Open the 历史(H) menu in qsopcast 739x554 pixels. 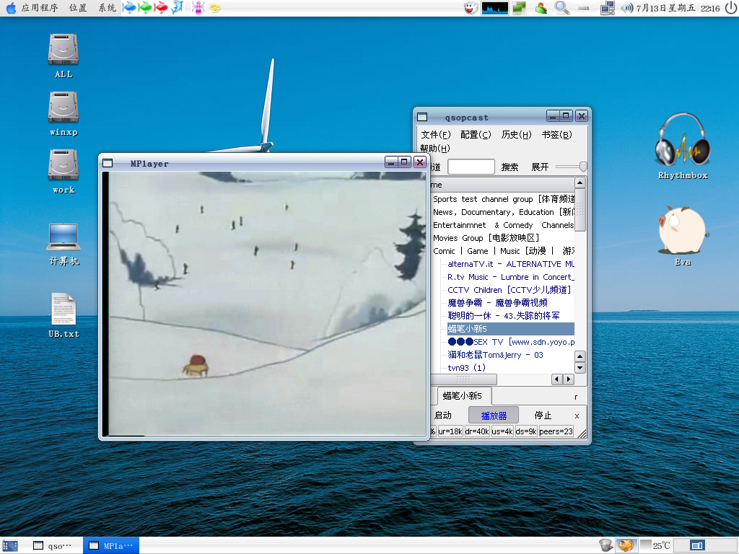tap(516, 135)
